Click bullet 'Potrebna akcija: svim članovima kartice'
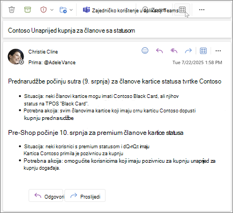This screenshot has width=233, height=213. pyautogui.click(x=110, y=115)
